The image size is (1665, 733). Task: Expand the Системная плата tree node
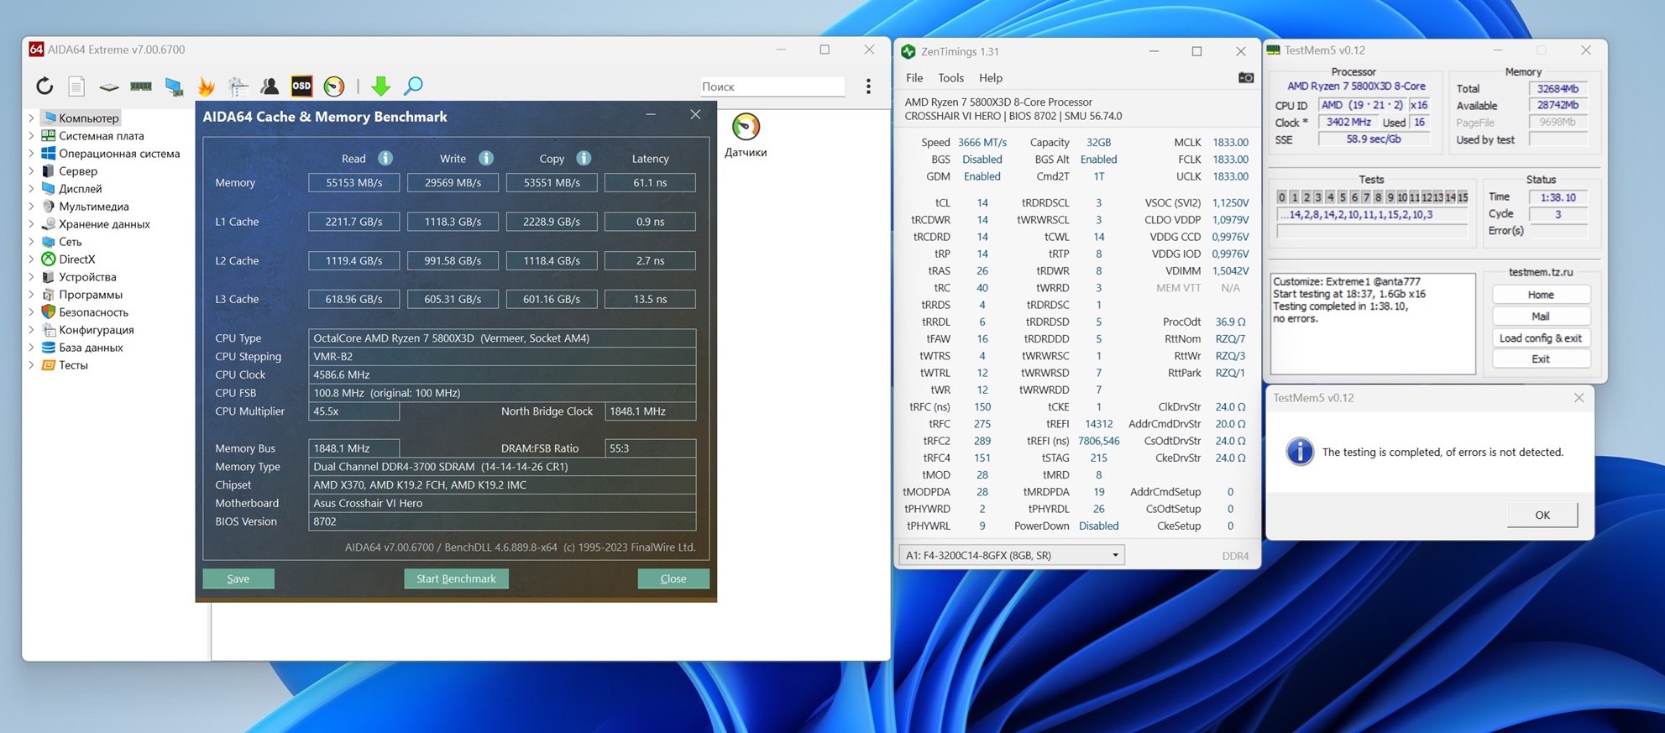click(32, 136)
